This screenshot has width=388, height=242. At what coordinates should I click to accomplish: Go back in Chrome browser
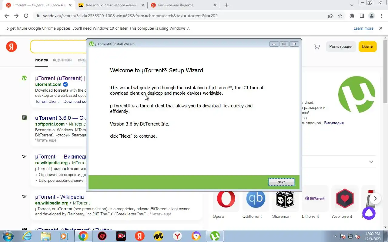[x=7, y=16]
